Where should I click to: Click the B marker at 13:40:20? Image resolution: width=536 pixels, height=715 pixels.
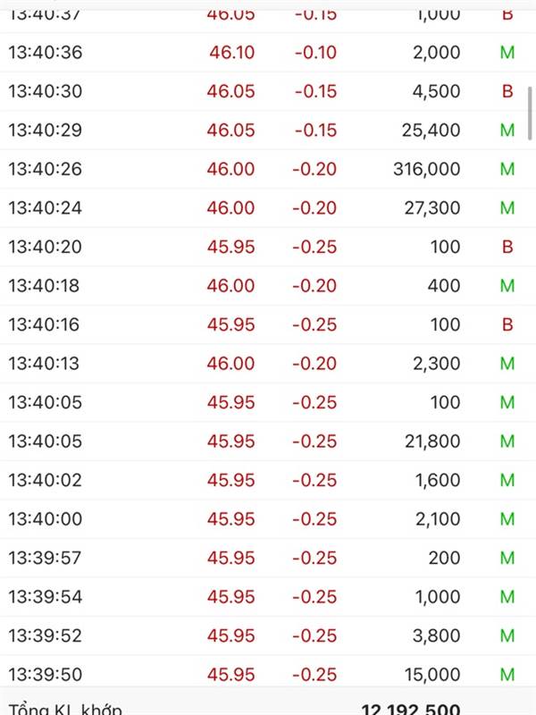click(x=507, y=247)
